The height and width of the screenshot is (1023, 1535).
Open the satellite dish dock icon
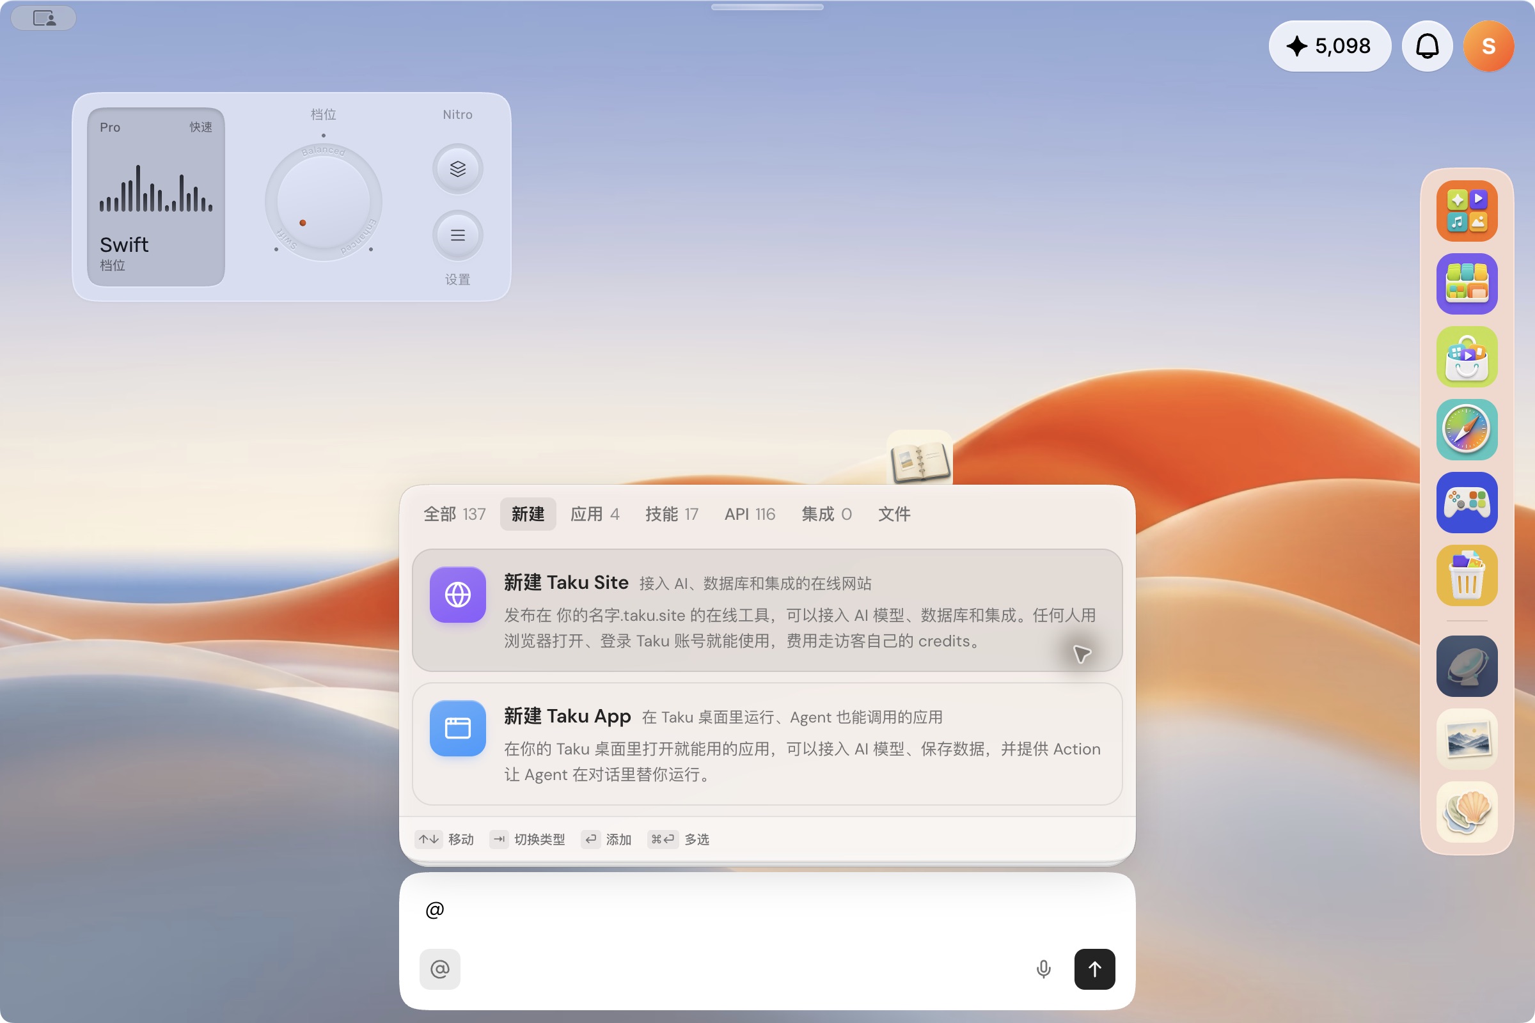click(x=1467, y=666)
